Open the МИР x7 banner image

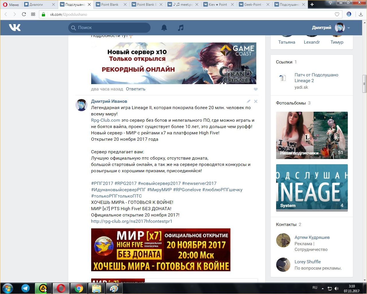coord(161,250)
